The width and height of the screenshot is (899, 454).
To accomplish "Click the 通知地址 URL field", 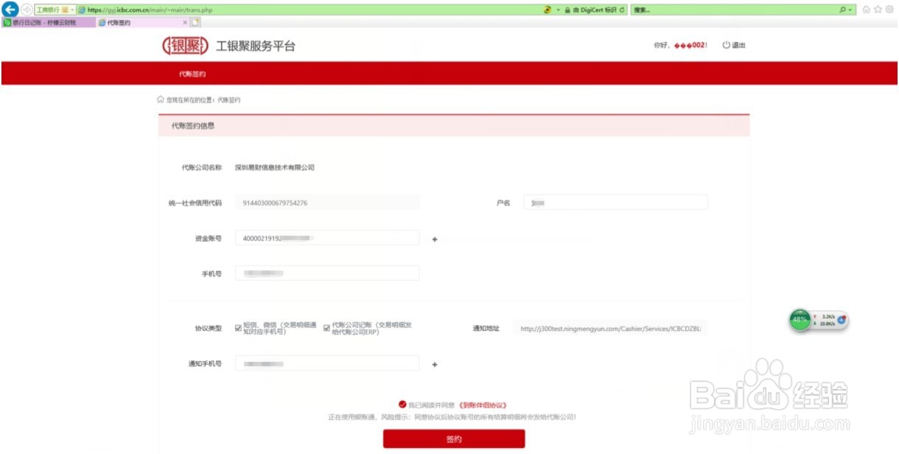I will click(x=611, y=329).
